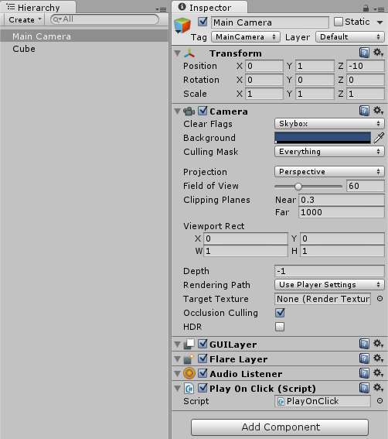Disable the Audio Listener checkbox
The image size is (388, 439).
click(203, 373)
